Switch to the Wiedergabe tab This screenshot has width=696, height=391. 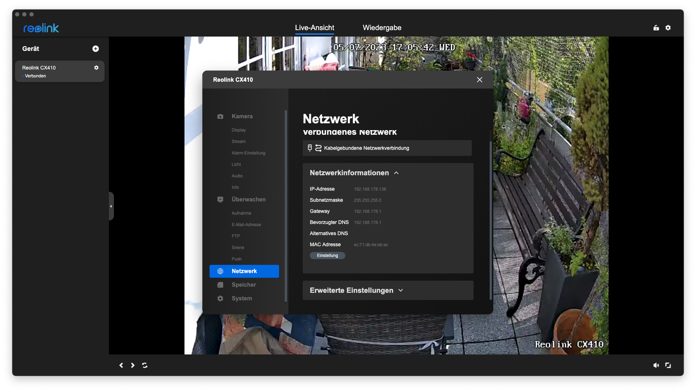click(x=382, y=28)
